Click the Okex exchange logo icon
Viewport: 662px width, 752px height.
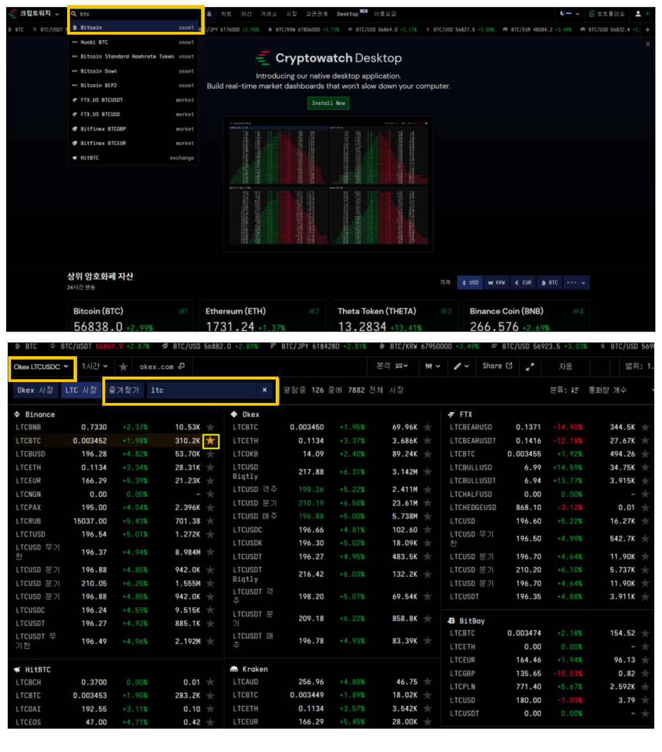coord(234,414)
